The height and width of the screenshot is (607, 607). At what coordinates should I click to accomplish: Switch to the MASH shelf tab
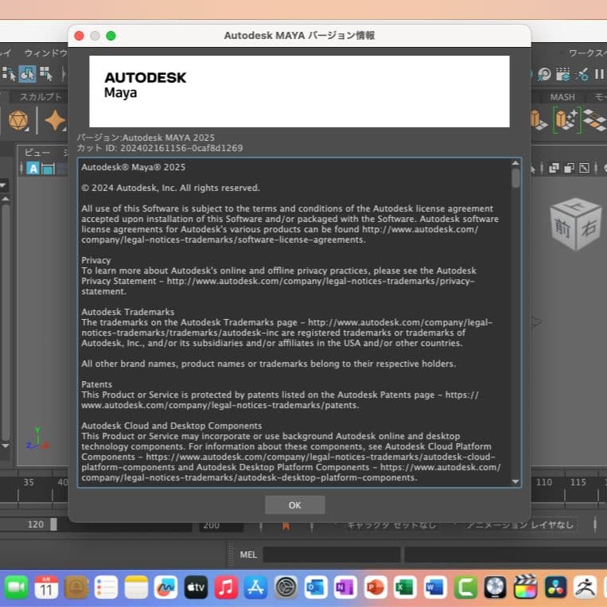pos(562,97)
